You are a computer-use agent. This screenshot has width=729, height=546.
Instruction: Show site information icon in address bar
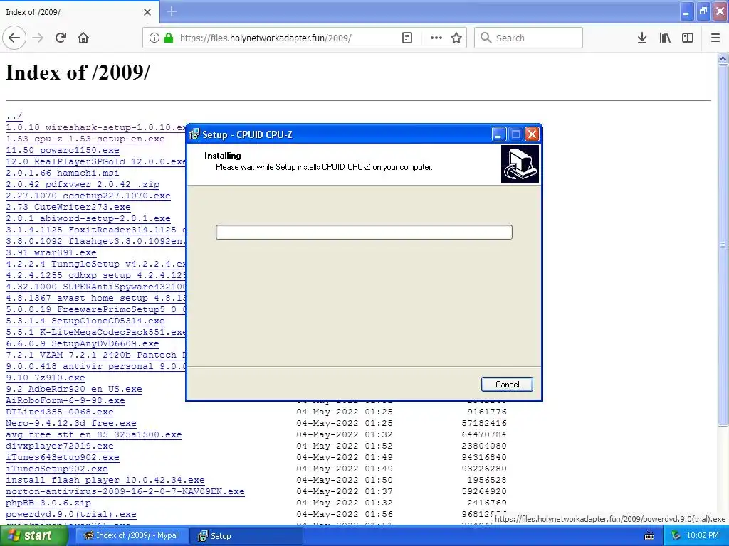[x=154, y=38]
